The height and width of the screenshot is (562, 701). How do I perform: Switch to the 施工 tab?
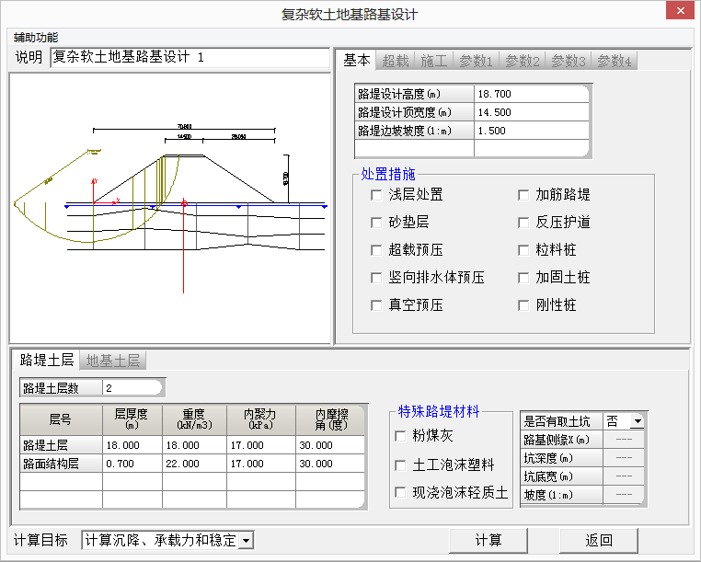tap(434, 61)
